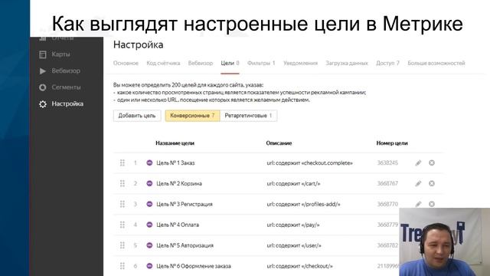490x276 pixels.
Task: Open Сегменты in the sidebar
Action: 60,87
